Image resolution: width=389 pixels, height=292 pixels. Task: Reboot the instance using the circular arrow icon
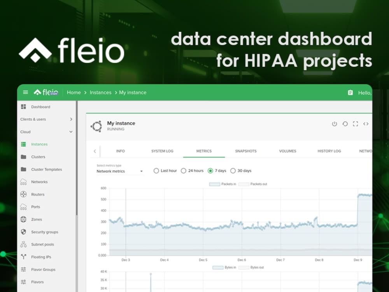point(345,123)
